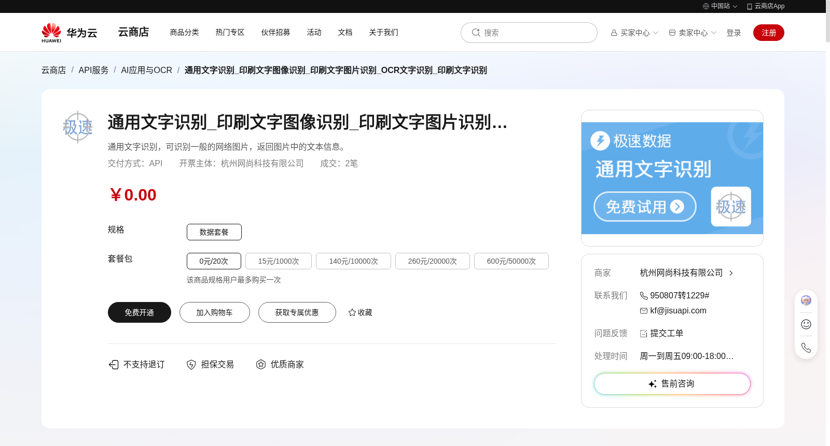Click the 通用文字识别 banner image
The image size is (830, 446).
tap(672, 178)
